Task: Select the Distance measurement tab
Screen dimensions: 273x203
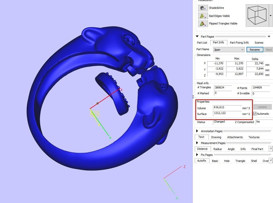Action: point(202,149)
